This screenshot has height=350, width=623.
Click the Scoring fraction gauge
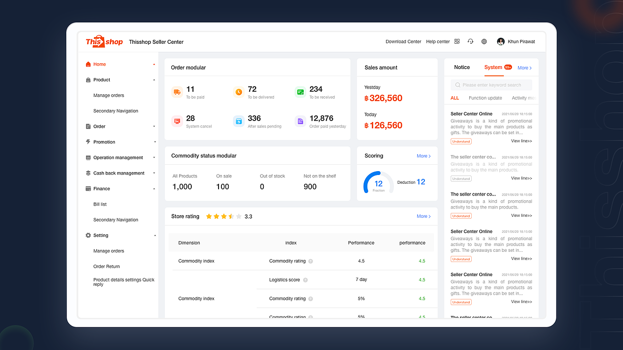379,183
